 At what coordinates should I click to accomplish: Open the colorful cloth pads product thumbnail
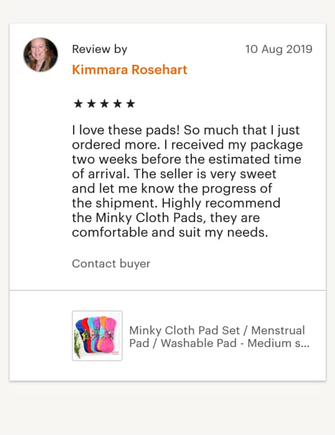(x=97, y=336)
